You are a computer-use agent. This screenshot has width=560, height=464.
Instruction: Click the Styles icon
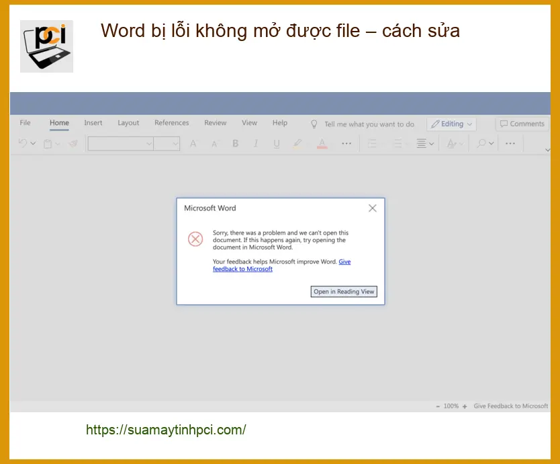coord(451,144)
